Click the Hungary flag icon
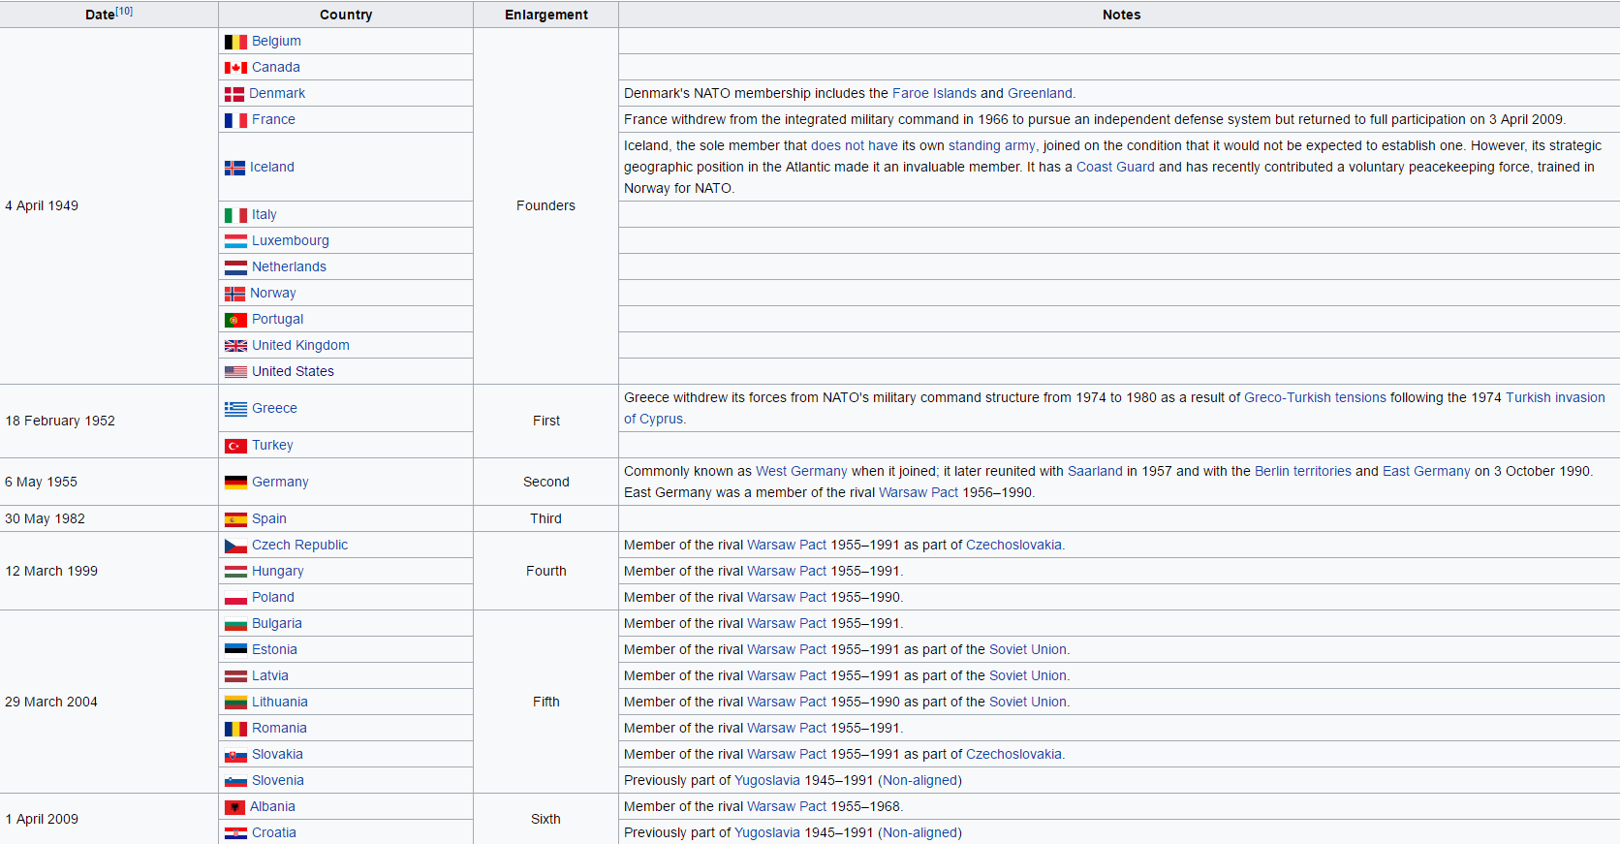The image size is (1620, 844). pos(235,572)
